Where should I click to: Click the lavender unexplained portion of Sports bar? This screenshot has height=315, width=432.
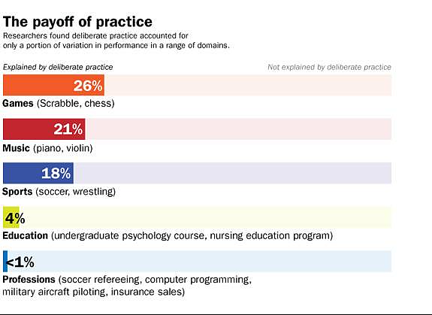coord(232,173)
